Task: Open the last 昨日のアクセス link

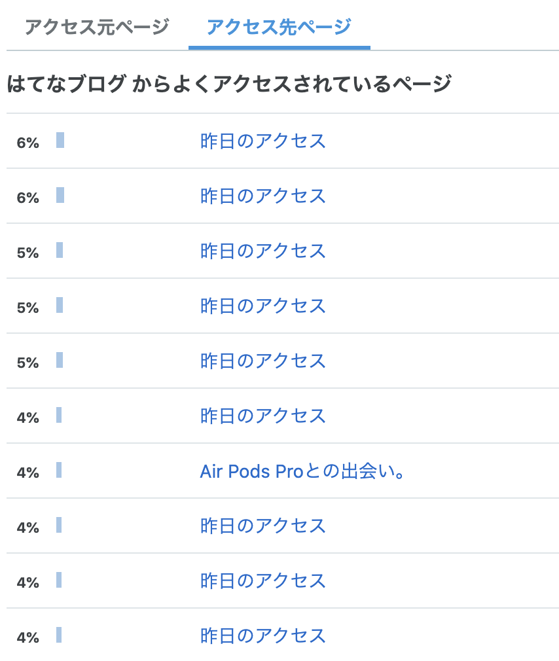Action: coord(262,636)
